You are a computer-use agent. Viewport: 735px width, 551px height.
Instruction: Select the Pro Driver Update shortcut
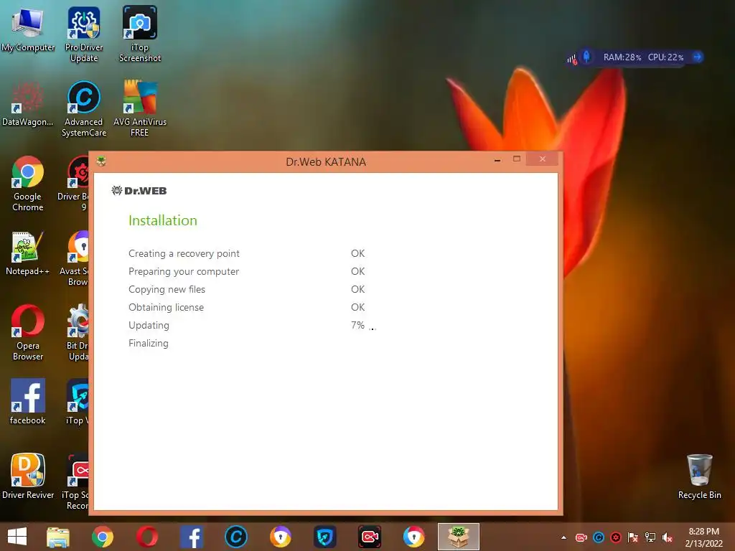[x=84, y=34]
